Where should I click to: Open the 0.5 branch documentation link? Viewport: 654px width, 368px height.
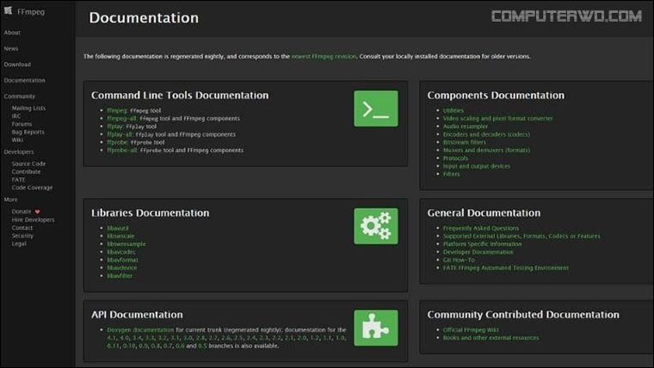(202, 346)
